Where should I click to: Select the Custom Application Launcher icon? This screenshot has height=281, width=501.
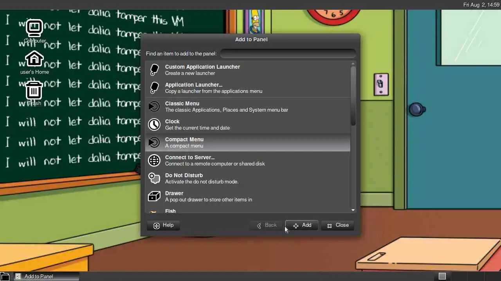[154, 70]
